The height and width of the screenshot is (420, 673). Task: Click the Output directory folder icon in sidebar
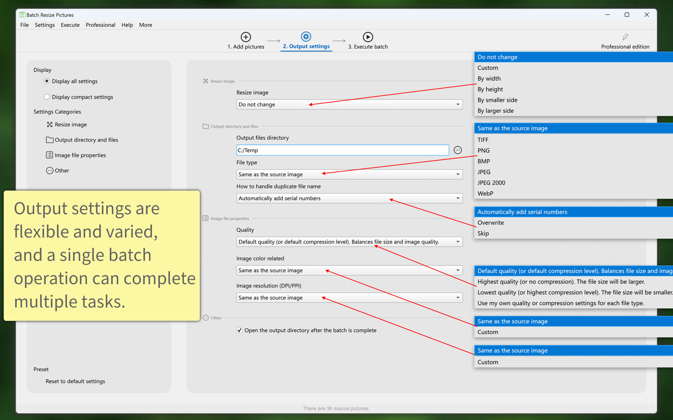pos(50,140)
